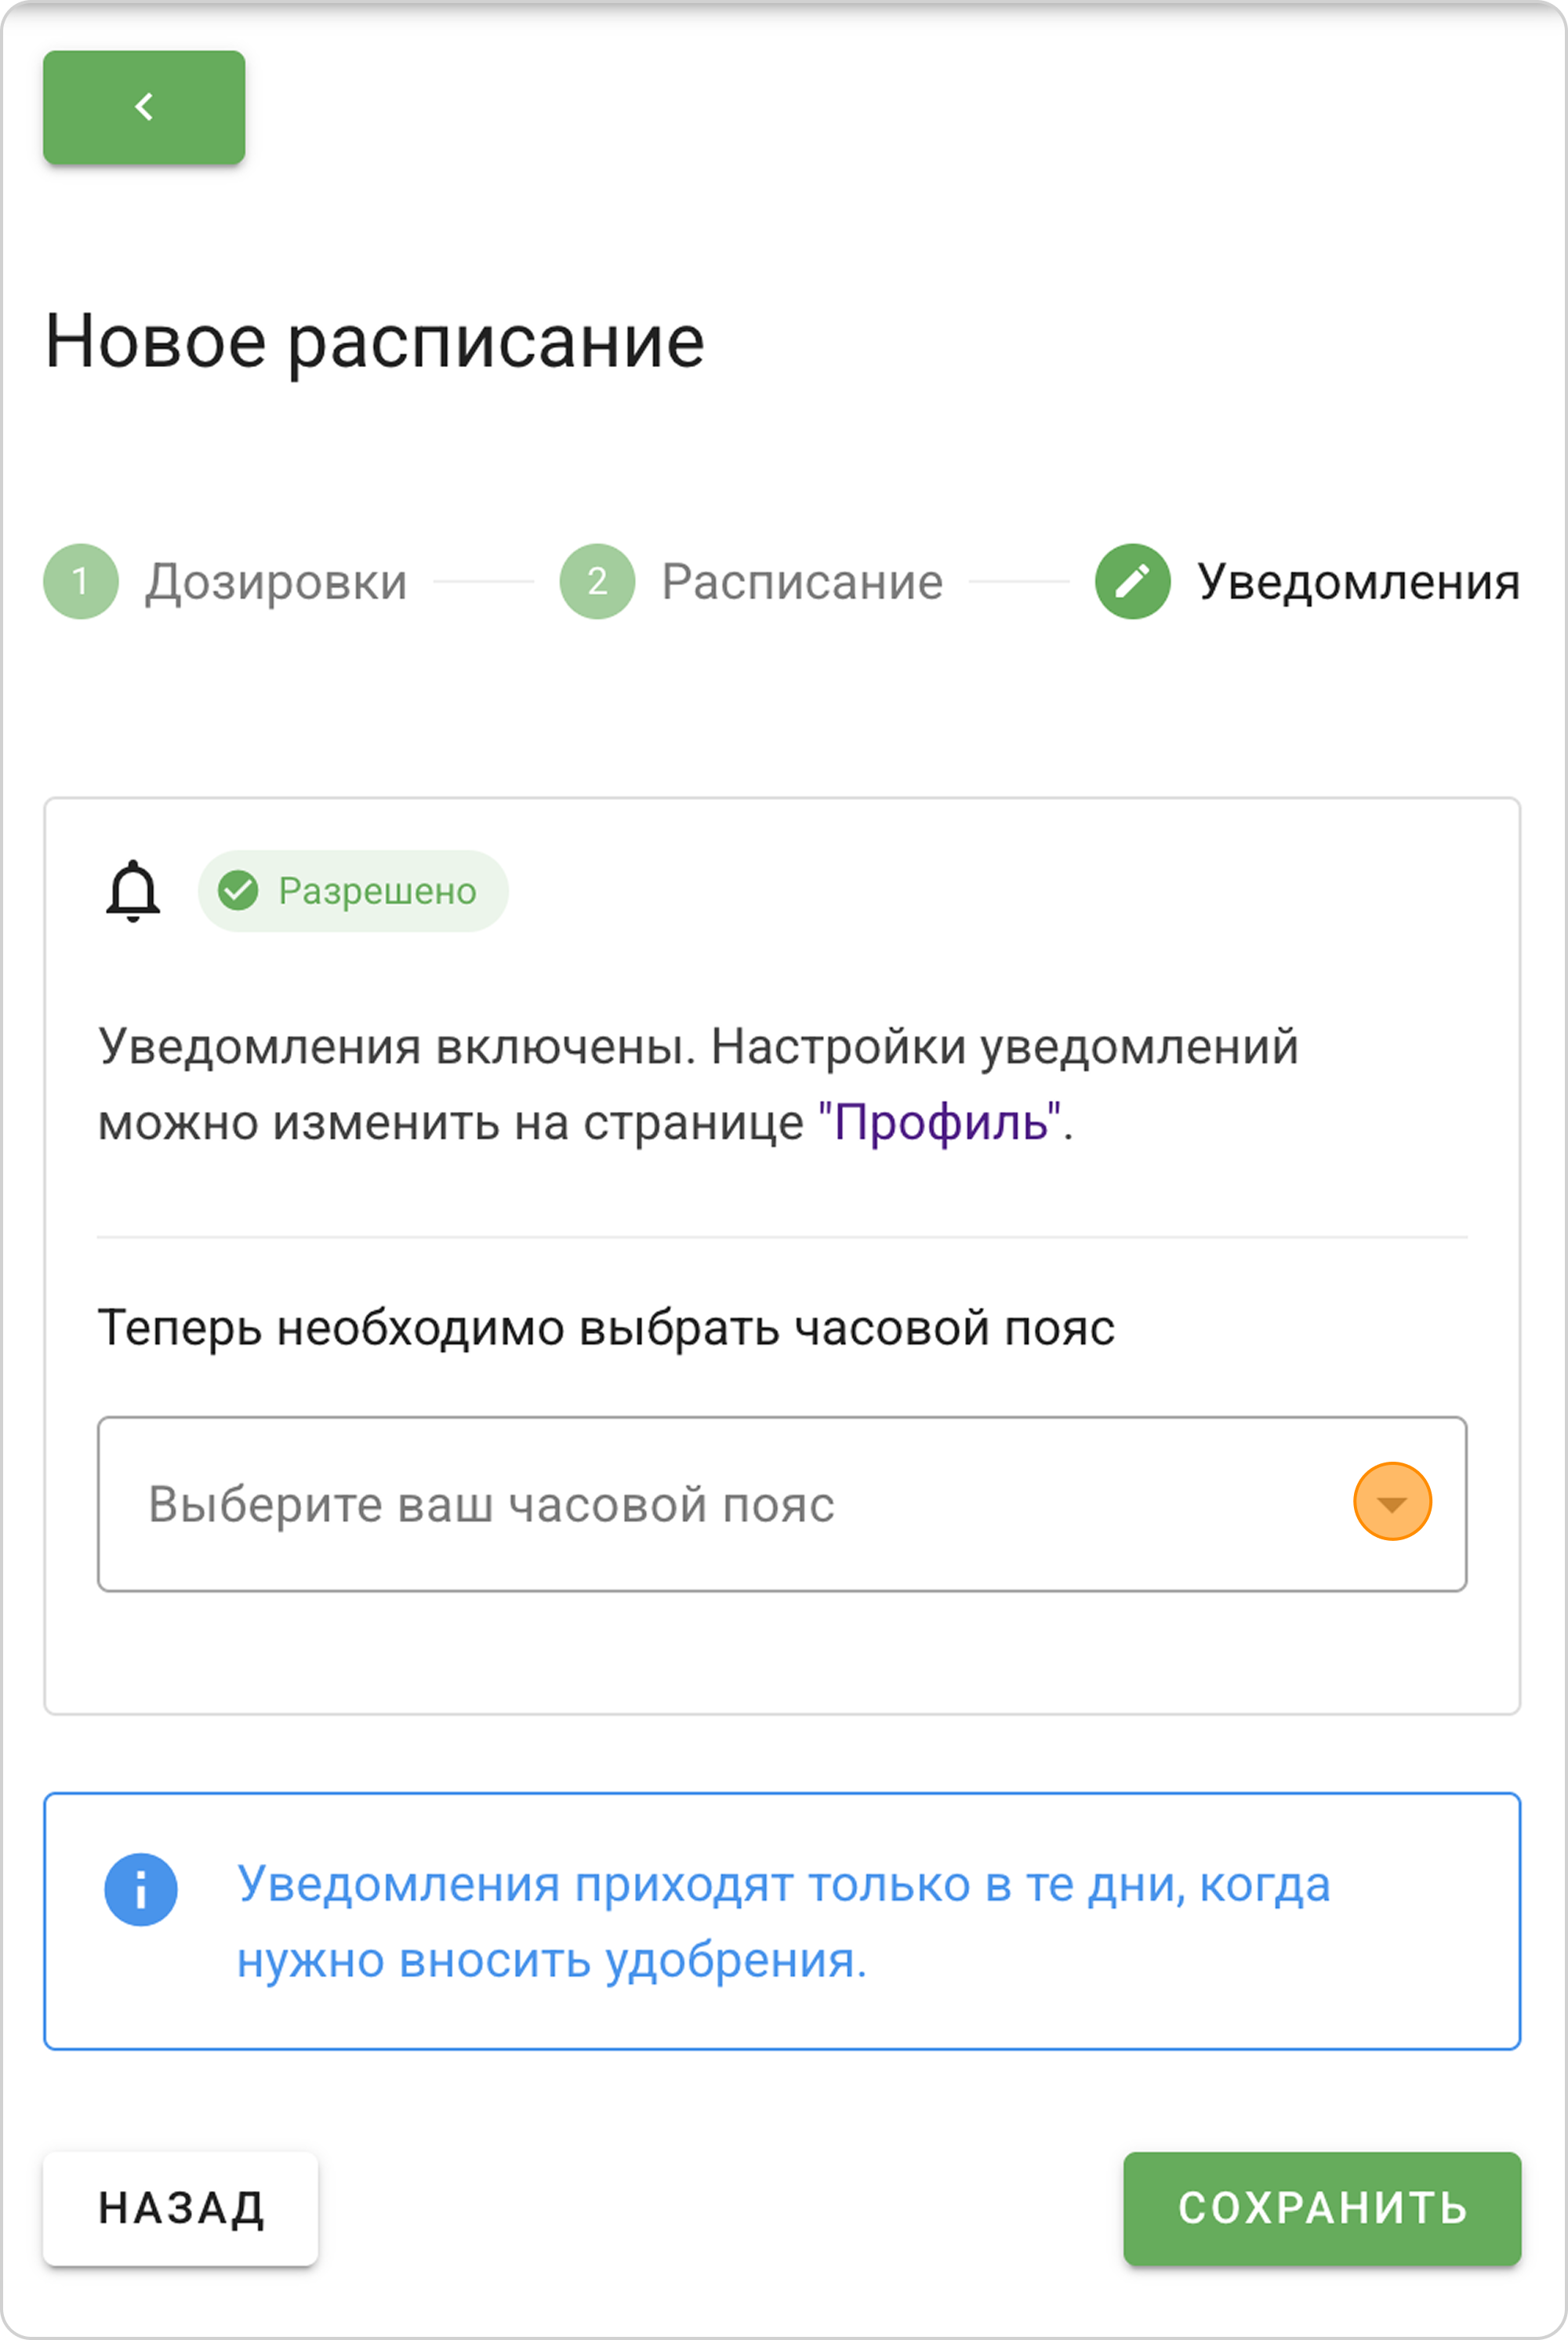Go to the Расписание step label
Image resolution: width=1568 pixels, height=2340 pixels.
coord(802,582)
